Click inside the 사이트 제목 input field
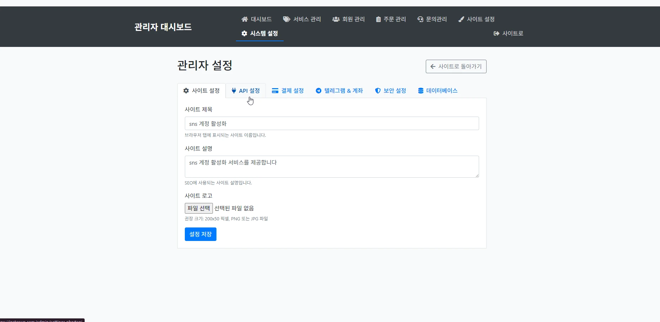 tap(331, 123)
